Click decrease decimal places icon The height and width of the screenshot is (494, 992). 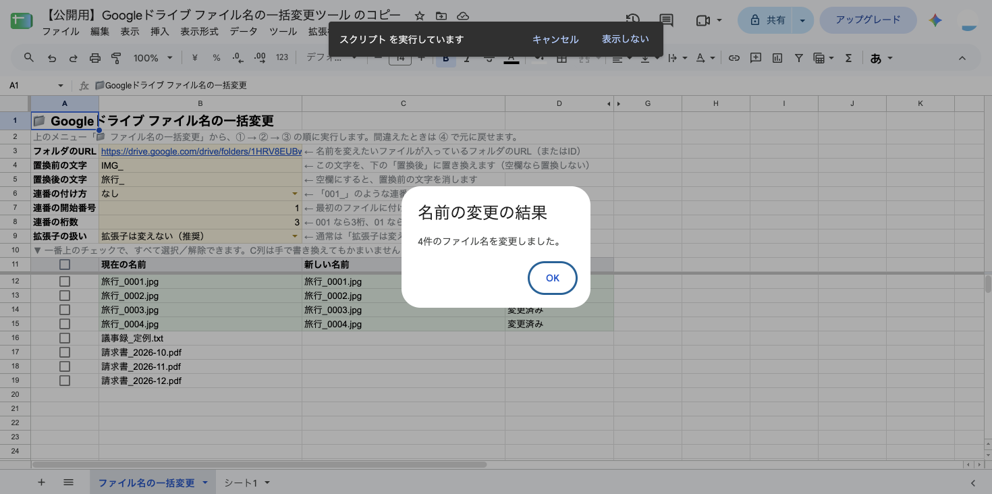tap(238, 58)
